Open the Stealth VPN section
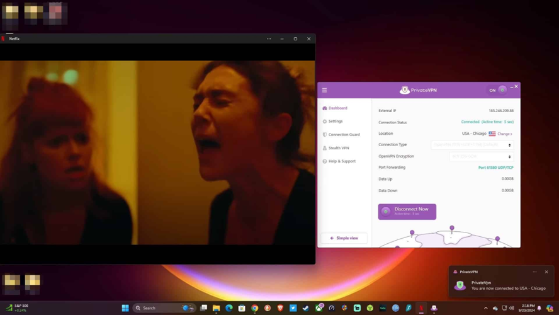Screen dimensions: 559x315 [339, 148]
